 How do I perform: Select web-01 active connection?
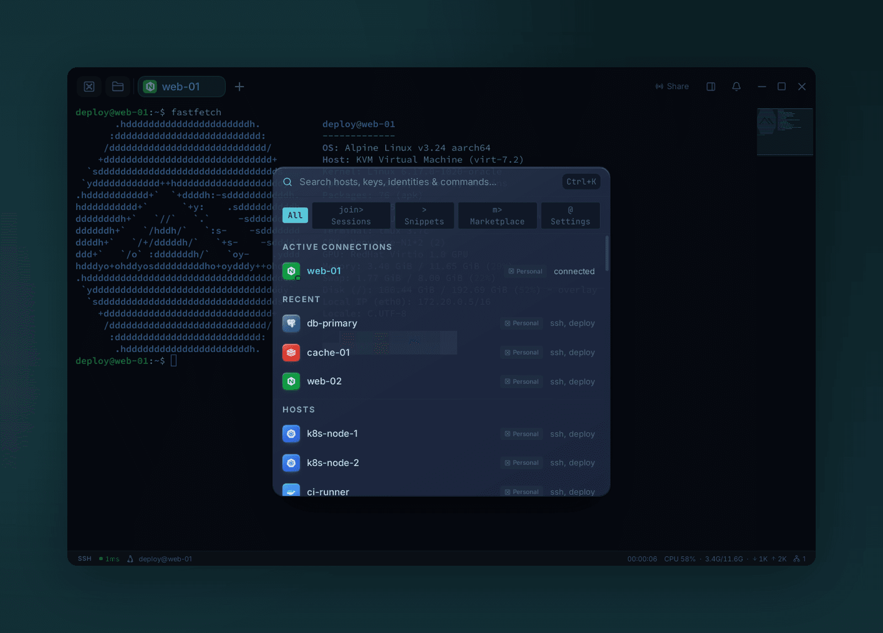pos(440,271)
